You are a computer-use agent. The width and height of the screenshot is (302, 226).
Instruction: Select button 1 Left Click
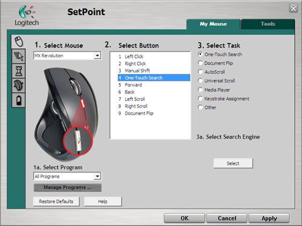(x=154, y=57)
